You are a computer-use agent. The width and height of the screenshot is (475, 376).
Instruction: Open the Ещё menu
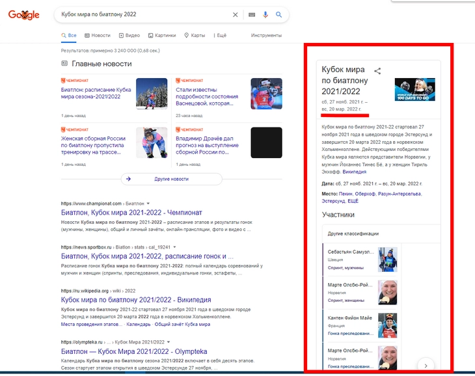click(220, 35)
